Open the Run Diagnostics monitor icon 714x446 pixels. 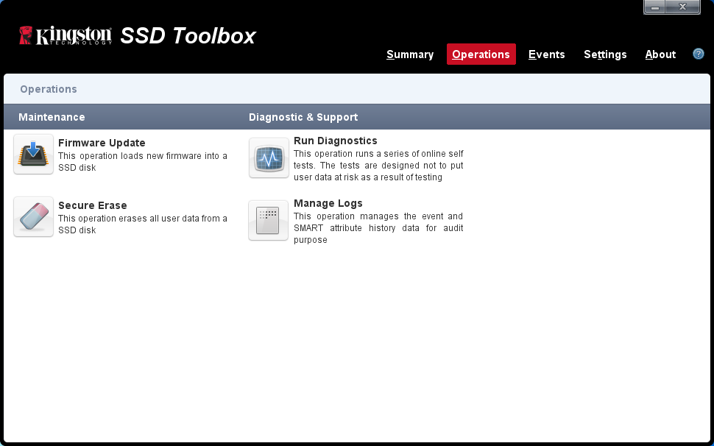269,157
